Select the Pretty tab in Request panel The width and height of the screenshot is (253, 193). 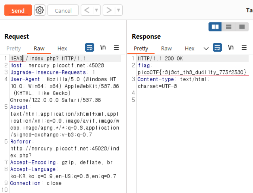point(14,48)
